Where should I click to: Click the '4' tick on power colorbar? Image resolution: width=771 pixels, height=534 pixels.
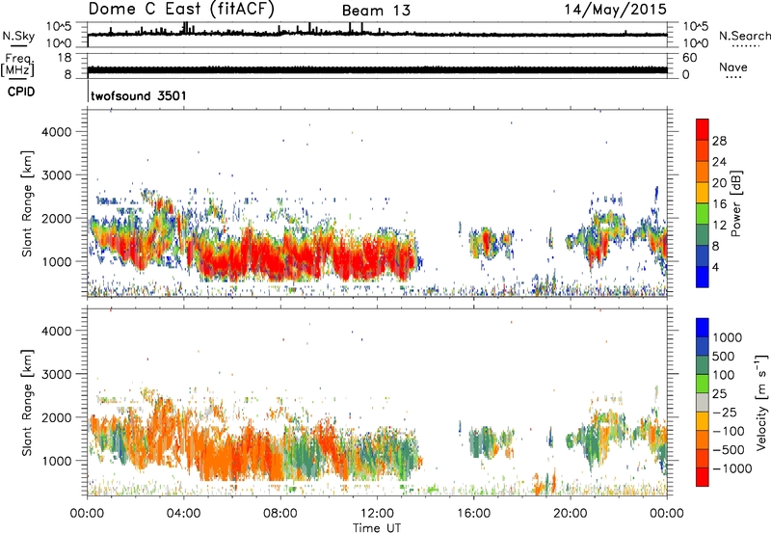point(715,267)
